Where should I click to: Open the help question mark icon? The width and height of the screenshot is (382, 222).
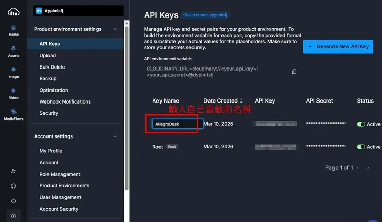tap(13, 201)
